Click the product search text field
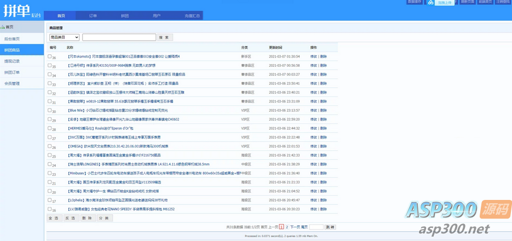 pyautogui.click(x=119, y=37)
